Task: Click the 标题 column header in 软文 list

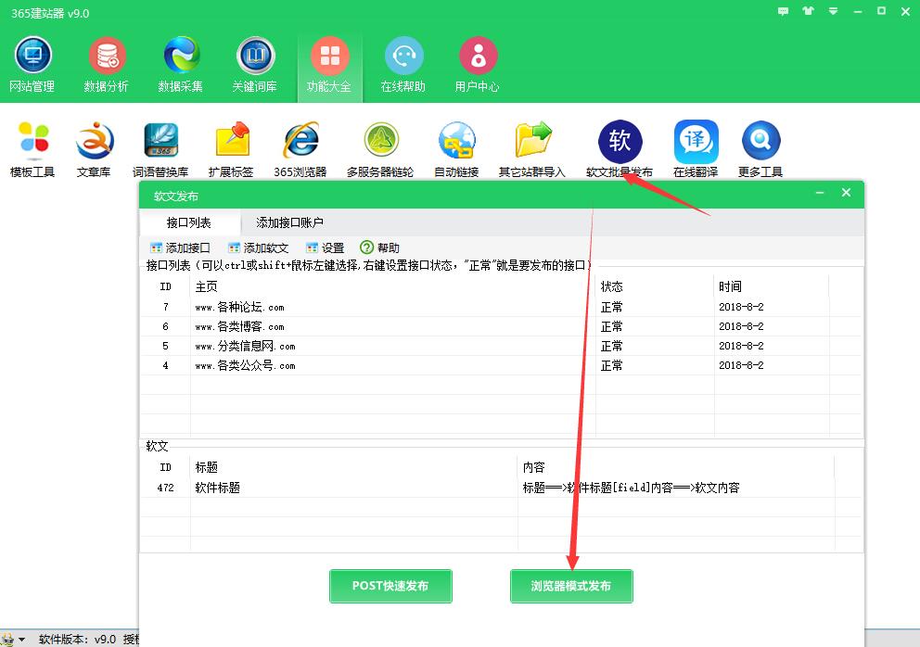Action: pyautogui.click(x=207, y=467)
